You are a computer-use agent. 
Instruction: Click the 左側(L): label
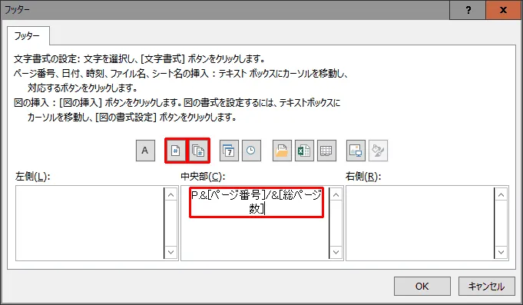point(33,176)
